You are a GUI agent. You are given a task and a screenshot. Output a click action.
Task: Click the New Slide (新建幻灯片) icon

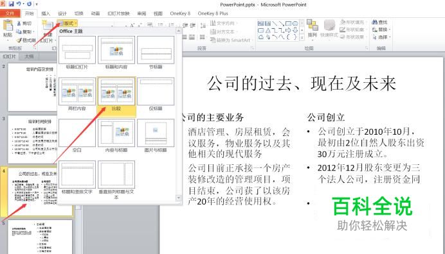tap(48, 26)
